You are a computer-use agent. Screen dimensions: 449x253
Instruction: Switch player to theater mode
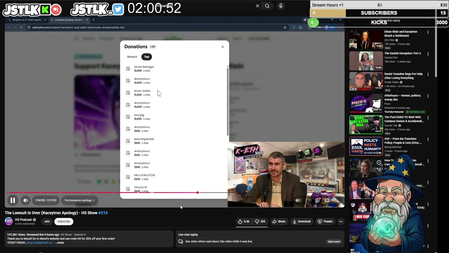[x=327, y=200]
